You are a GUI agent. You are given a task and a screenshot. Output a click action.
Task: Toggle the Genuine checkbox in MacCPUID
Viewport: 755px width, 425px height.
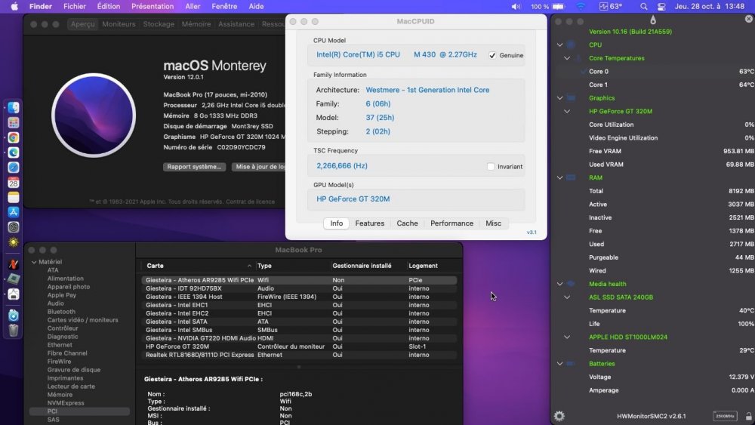pyautogui.click(x=492, y=55)
